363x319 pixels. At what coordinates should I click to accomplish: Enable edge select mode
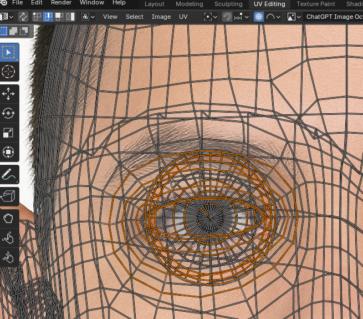tap(48, 17)
